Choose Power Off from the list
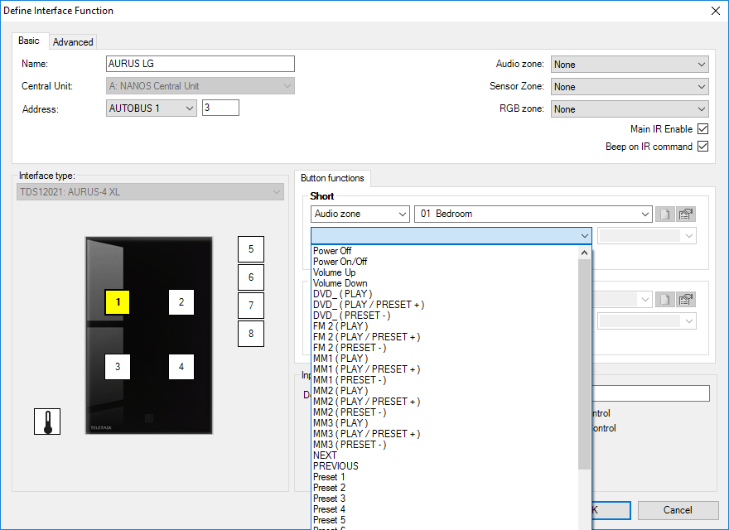The image size is (729, 530). pyautogui.click(x=332, y=251)
